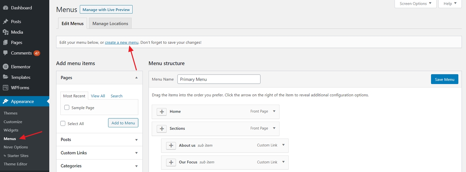Viewport: 466px width, 172px height.
Task: Switch to the Manage Locations tab
Action: click(110, 24)
